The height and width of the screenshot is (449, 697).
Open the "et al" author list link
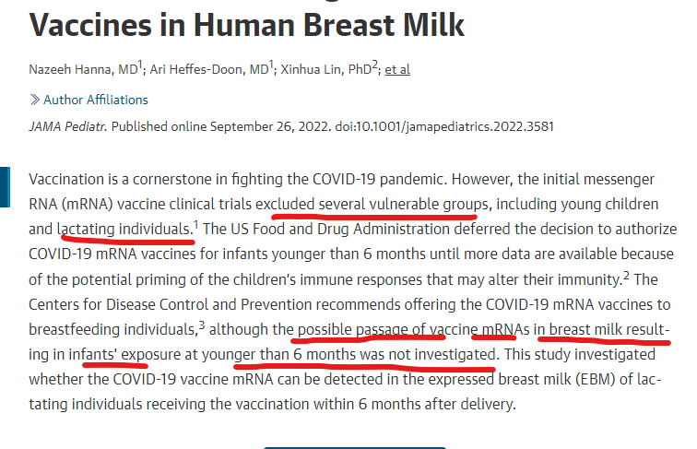[x=397, y=69]
